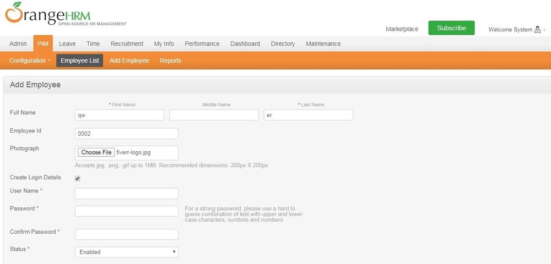This screenshot has width=551, height=264.
Task: Switch to the Recruitment tab
Action: tap(127, 44)
